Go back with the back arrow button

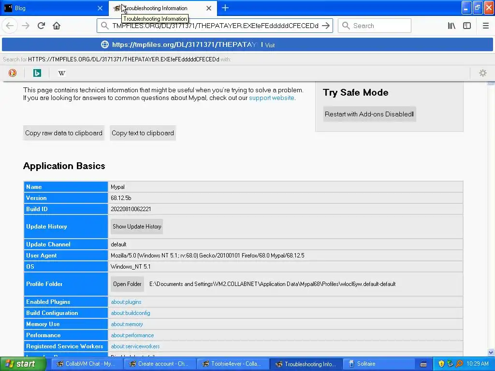click(x=10, y=26)
